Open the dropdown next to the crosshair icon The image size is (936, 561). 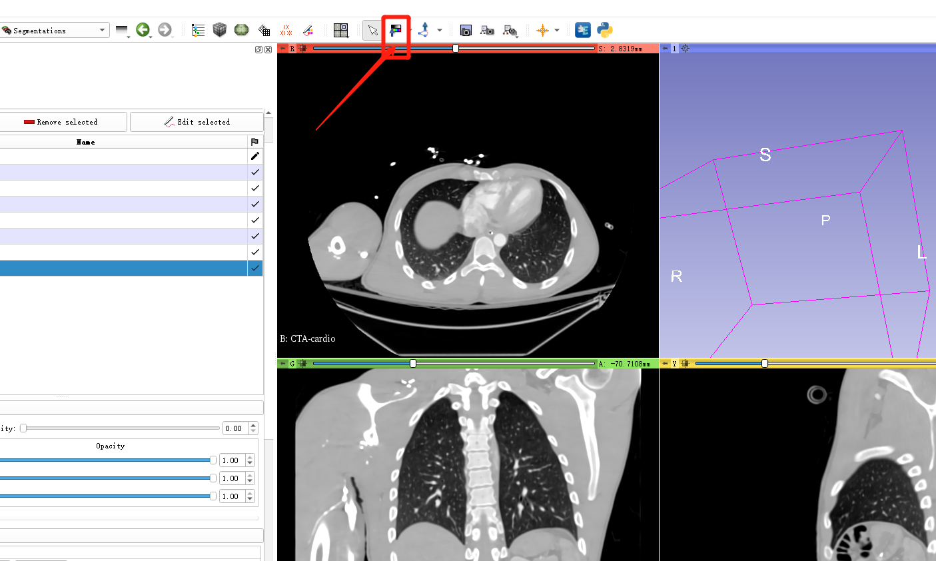pyautogui.click(x=556, y=30)
